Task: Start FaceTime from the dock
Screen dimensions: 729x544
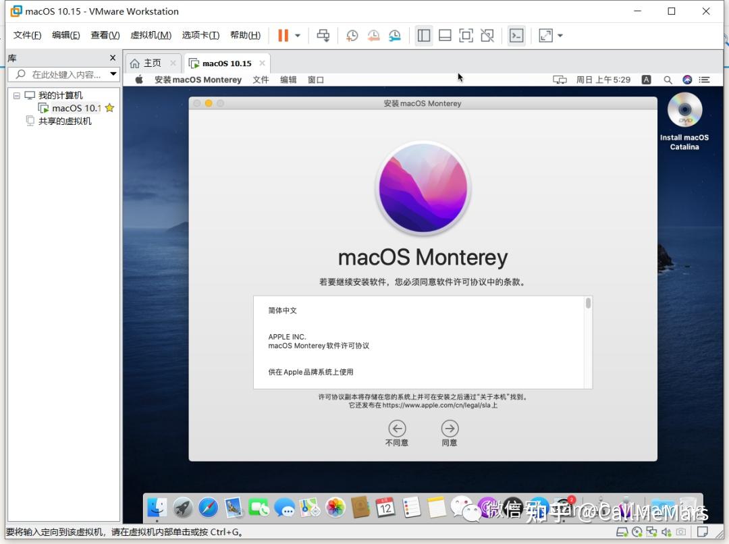Action: tap(259, 508)
